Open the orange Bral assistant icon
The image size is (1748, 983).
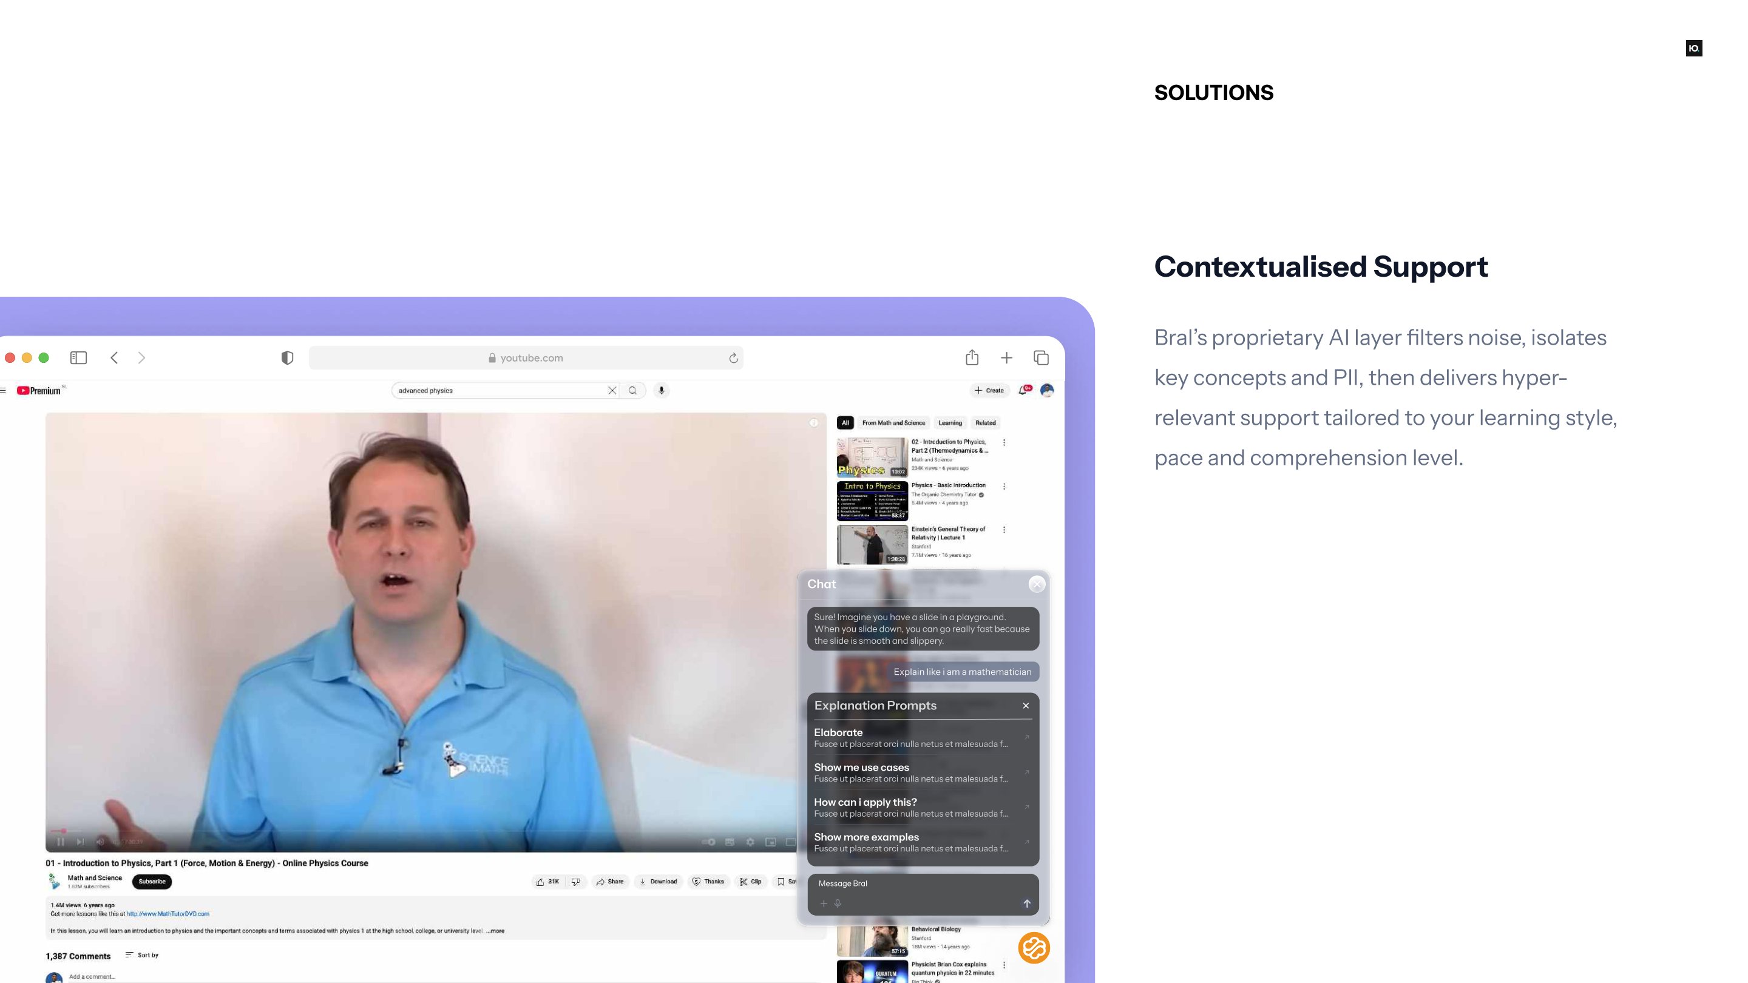(x=1034, y=948)
